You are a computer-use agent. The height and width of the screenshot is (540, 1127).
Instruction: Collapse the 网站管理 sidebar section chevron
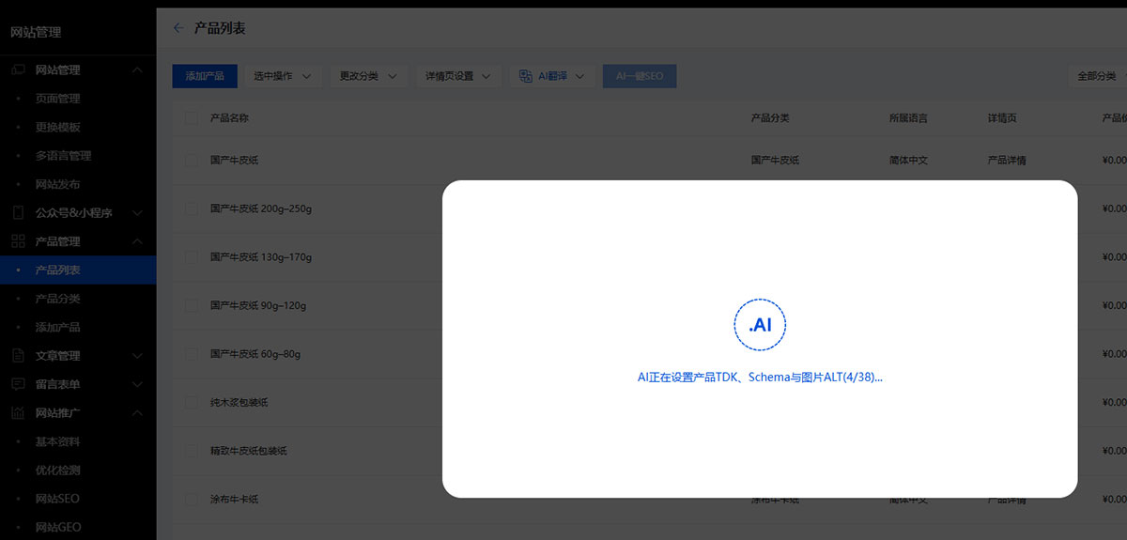(x=137, y=69)
